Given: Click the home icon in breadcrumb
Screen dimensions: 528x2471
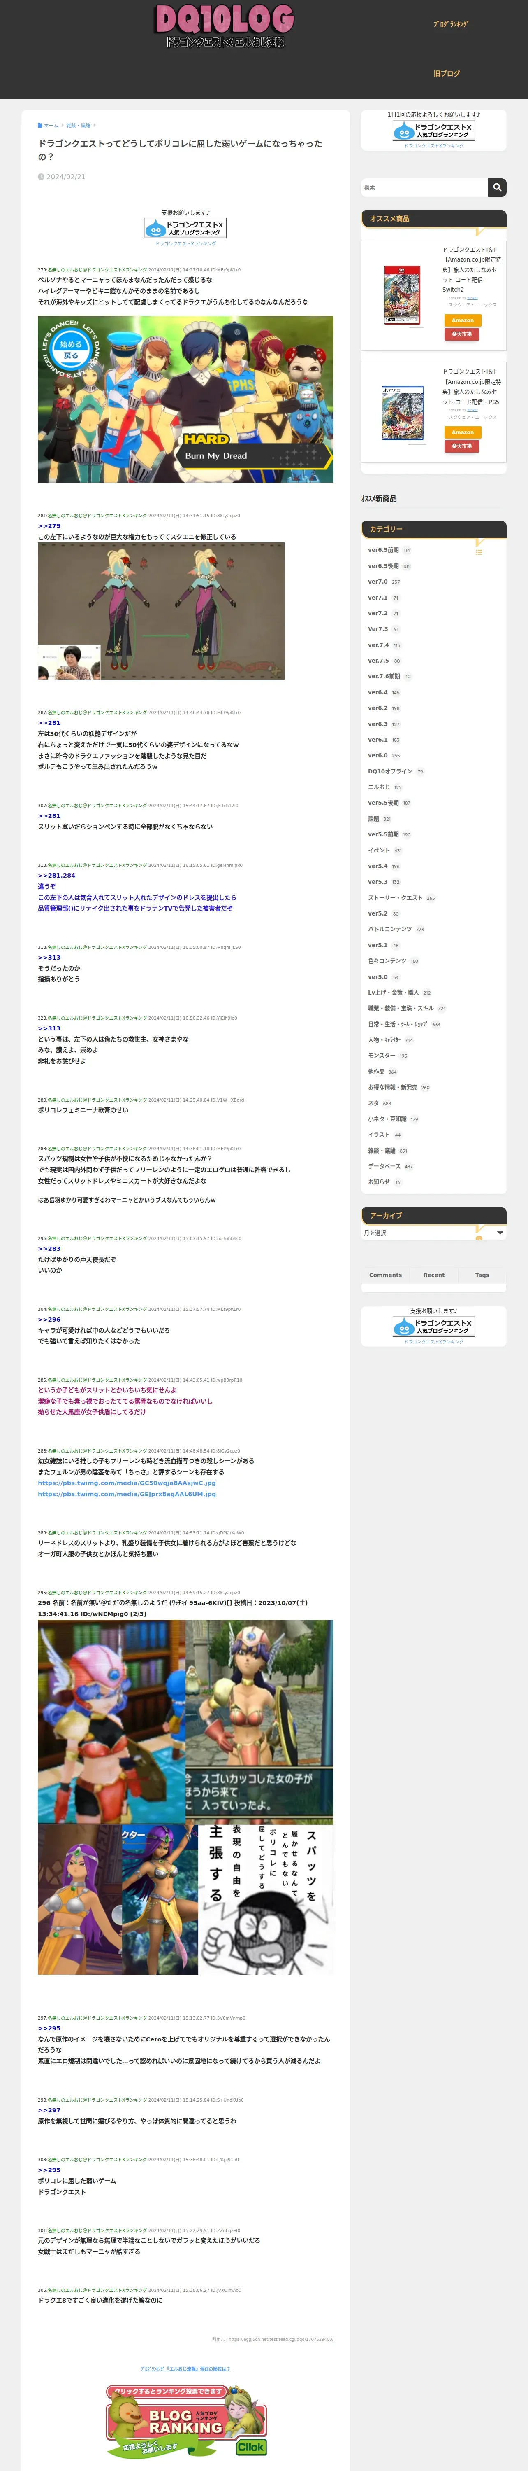Looking at the screenshot, I should [40, 125].
